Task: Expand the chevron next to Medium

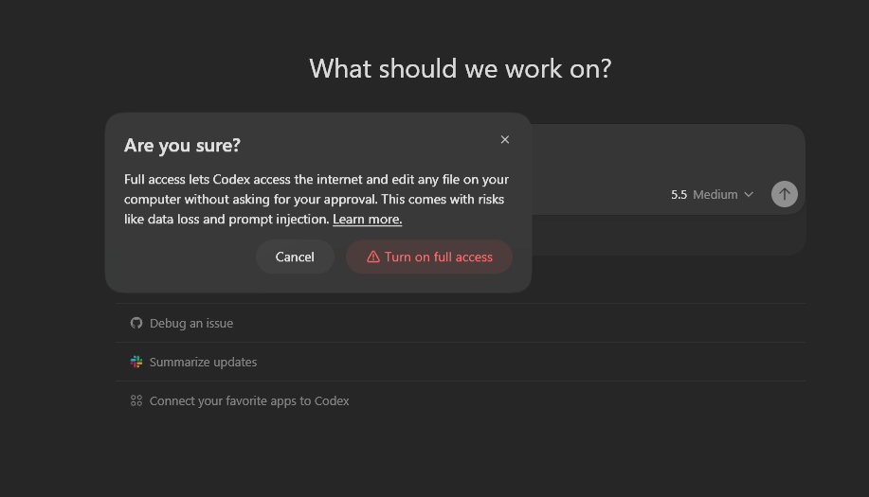Action: (x=749, y=195)
